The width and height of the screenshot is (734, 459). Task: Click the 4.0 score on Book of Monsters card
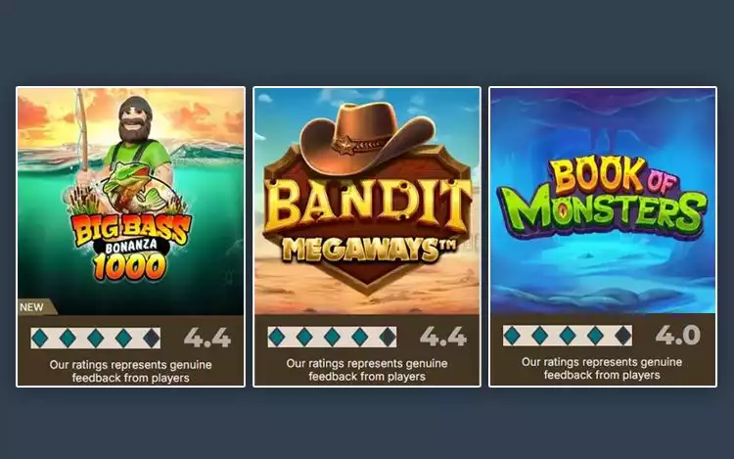pyautogui.click(x=678, y=335)
